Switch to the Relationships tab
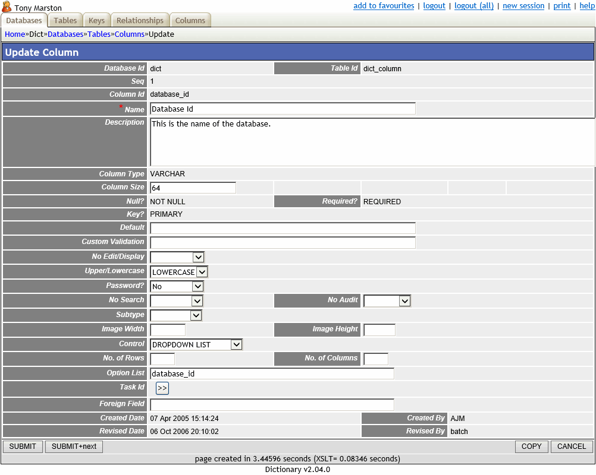Screen dimensions: 596x475 (x=140, y=20)
